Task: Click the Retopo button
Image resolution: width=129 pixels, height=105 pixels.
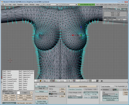Action: click(x=41, y=91)
